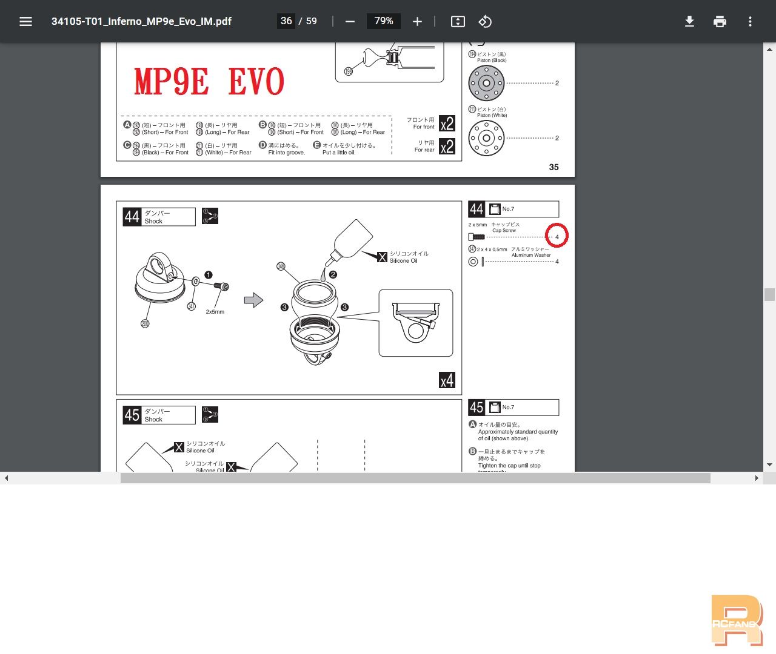Screen dimensions: 776x654
Task: Click the No.7 bag label in step 44
Action: 508,209
